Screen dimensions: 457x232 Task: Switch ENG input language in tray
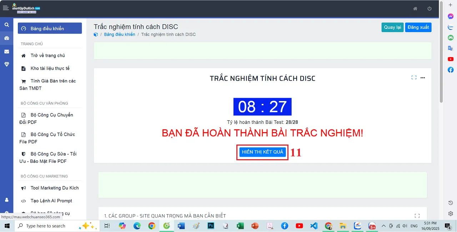pyautogui.click(x=414, y=226)
